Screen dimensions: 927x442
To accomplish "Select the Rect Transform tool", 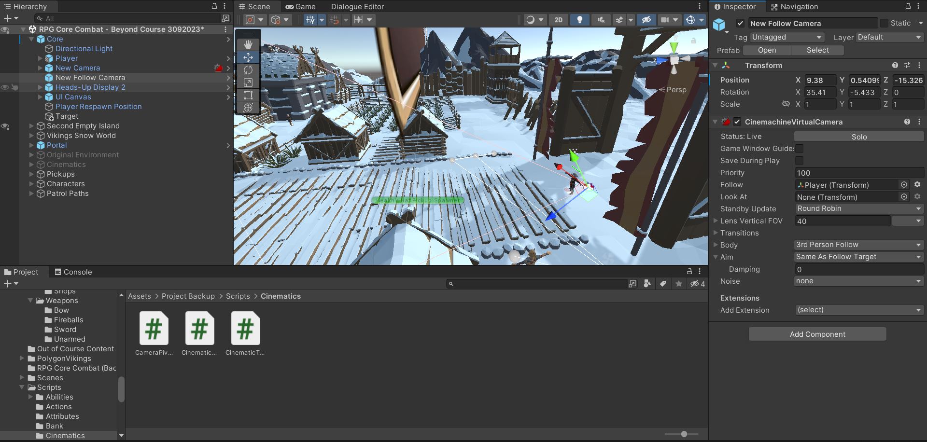I will pyautogui.click(x=248, y=95).
